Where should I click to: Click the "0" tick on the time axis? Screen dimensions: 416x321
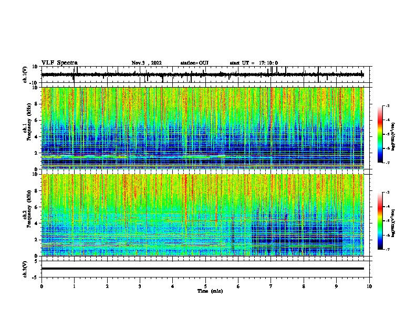(41, 286)
